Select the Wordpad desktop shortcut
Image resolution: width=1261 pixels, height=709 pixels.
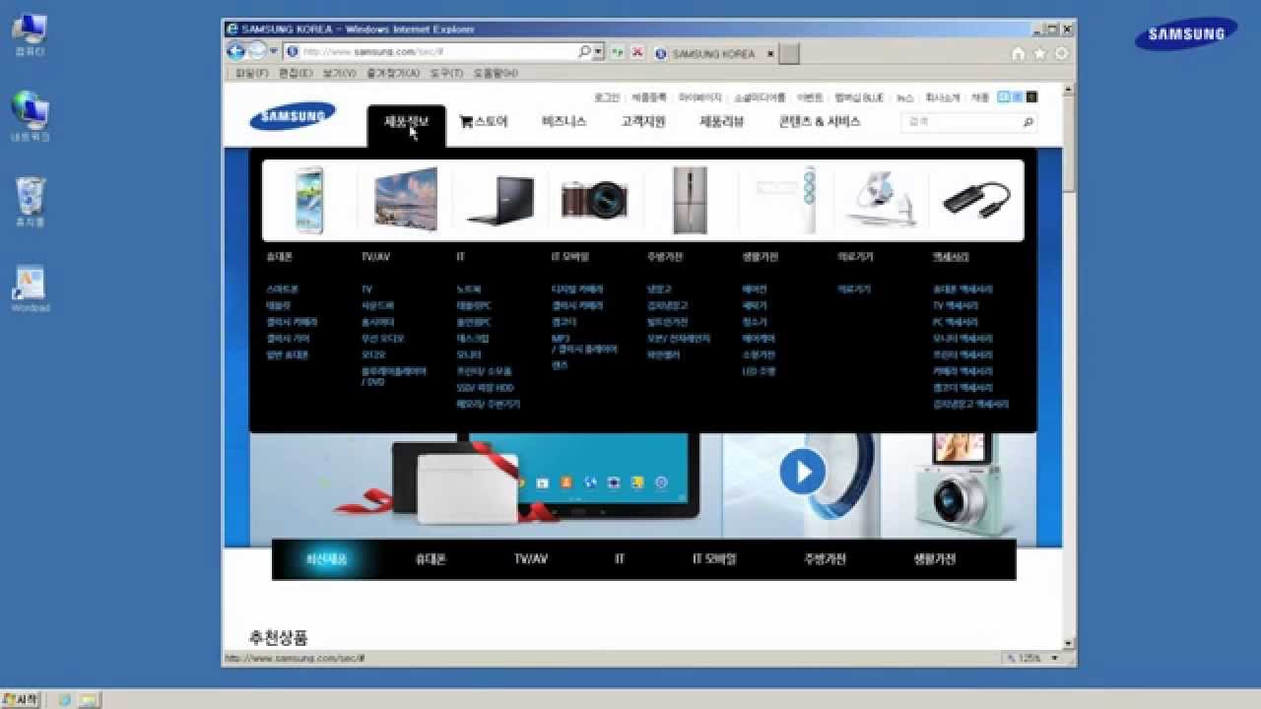click(31, 289)
